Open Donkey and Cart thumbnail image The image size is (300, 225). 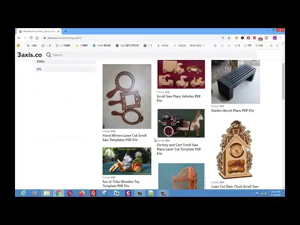pos(181,123)
